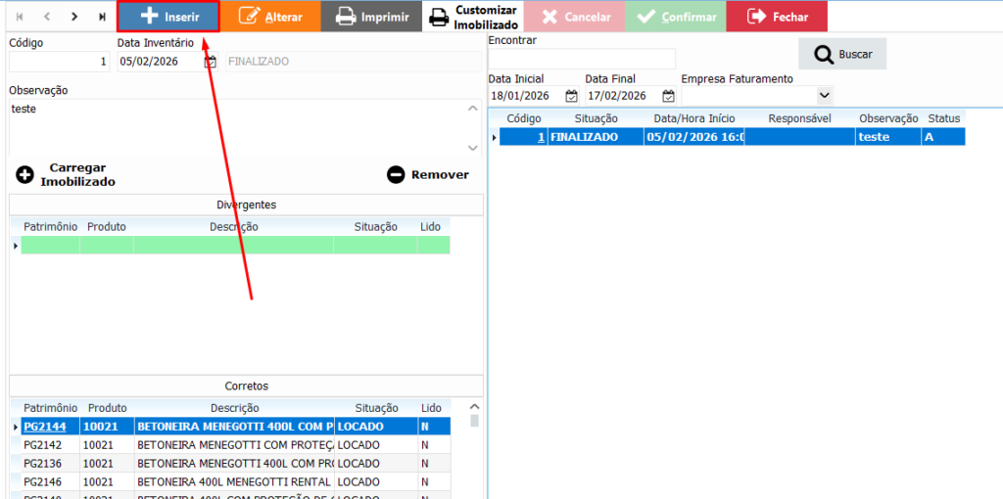The height and width of the screenshot is (499, 1003).
Task: Go to previous record arrow
Action: 47,17
